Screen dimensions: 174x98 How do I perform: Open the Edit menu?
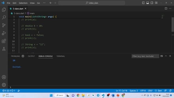(14, 3)
